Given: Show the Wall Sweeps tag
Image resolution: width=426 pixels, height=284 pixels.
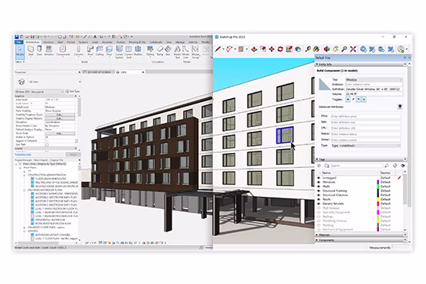Looking at the screenshot, I should (x=319, y=208).
